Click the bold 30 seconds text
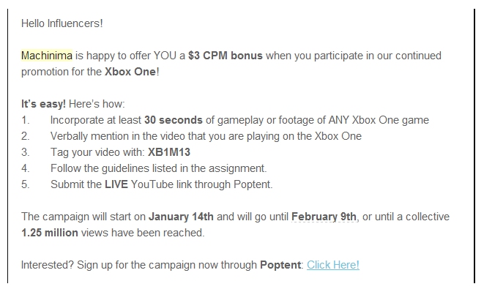The width and height of the screenshot is (484, 292). (174, 120)
